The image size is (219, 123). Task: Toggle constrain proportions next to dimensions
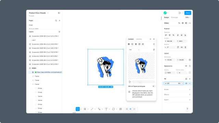tap(190, 60)
